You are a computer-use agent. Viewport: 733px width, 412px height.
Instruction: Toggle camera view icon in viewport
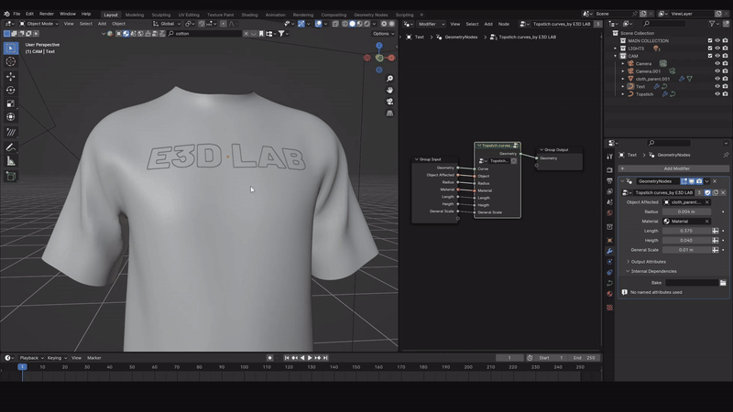389,102
